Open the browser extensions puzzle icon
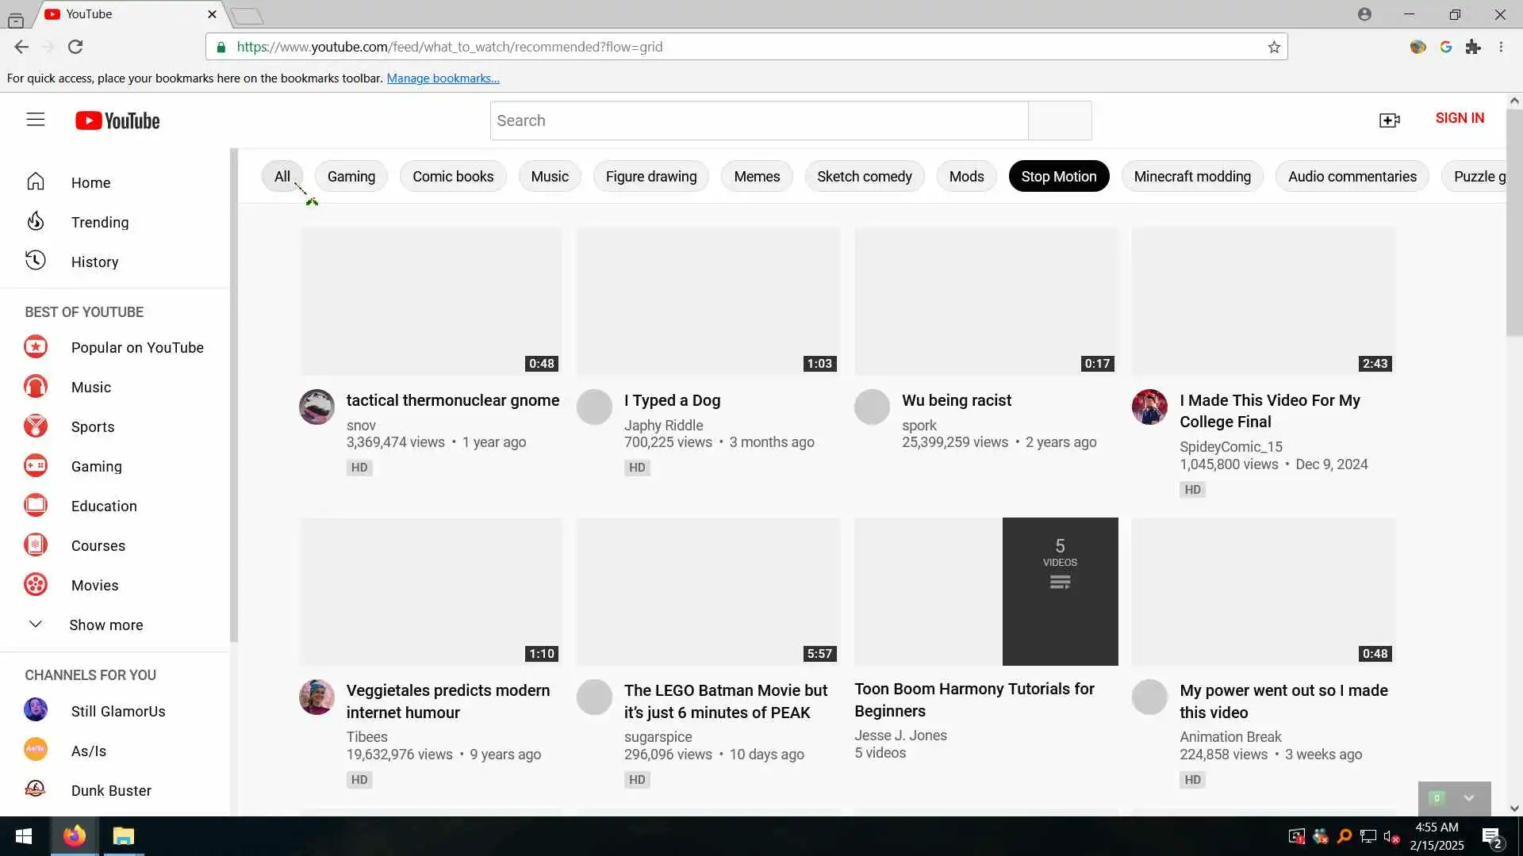The width and height of the screenshot is (1523, 856). pyautogui.click(x=1473, y=47)
